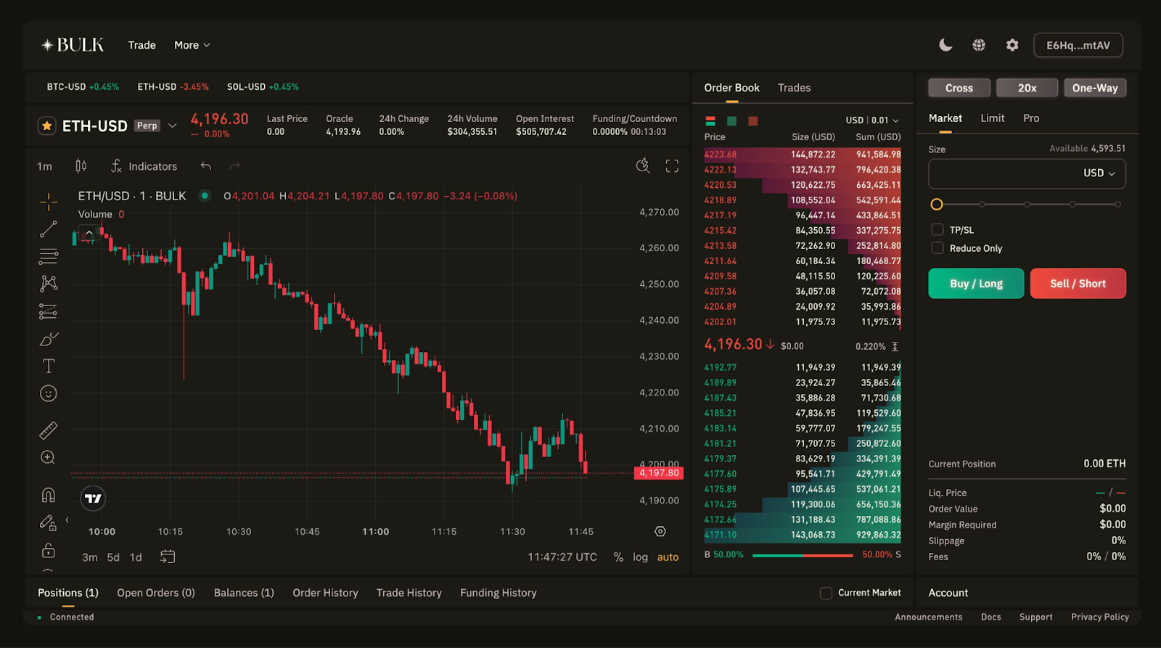Collapse the drawing toolbar arrow
Image resolution: width=1161 pixels, height=648 pixels.
[x=67, y=520]
